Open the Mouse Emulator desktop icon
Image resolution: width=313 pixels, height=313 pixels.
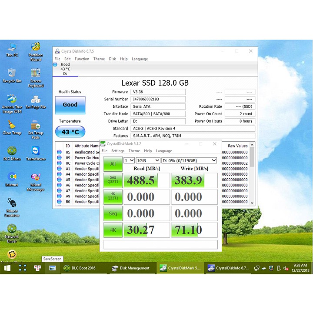click(x=12, y=203)
